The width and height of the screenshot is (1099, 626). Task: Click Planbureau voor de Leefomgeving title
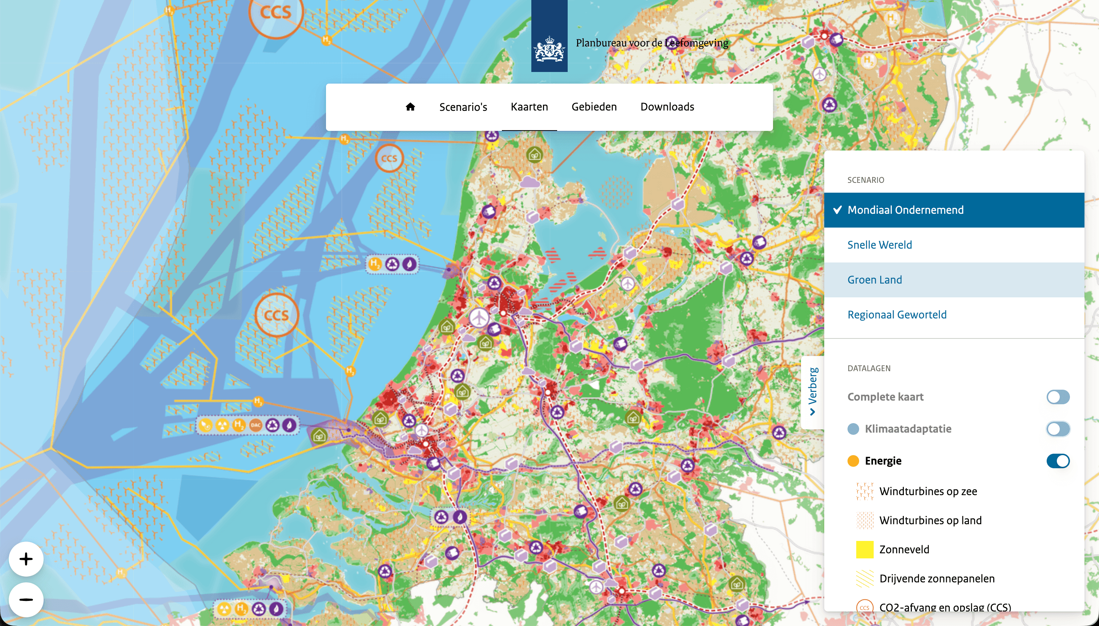pos(652,43)
